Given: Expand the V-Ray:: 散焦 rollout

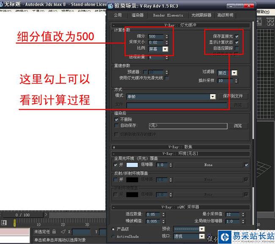Looking at the screenshot, I should coord(181,147).
